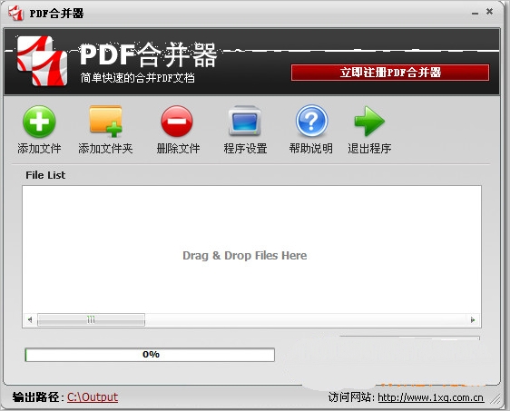Click the 立即注册PDF合并器 red button
The height and width of the screenshot is (411, 510).
point(390,73)
